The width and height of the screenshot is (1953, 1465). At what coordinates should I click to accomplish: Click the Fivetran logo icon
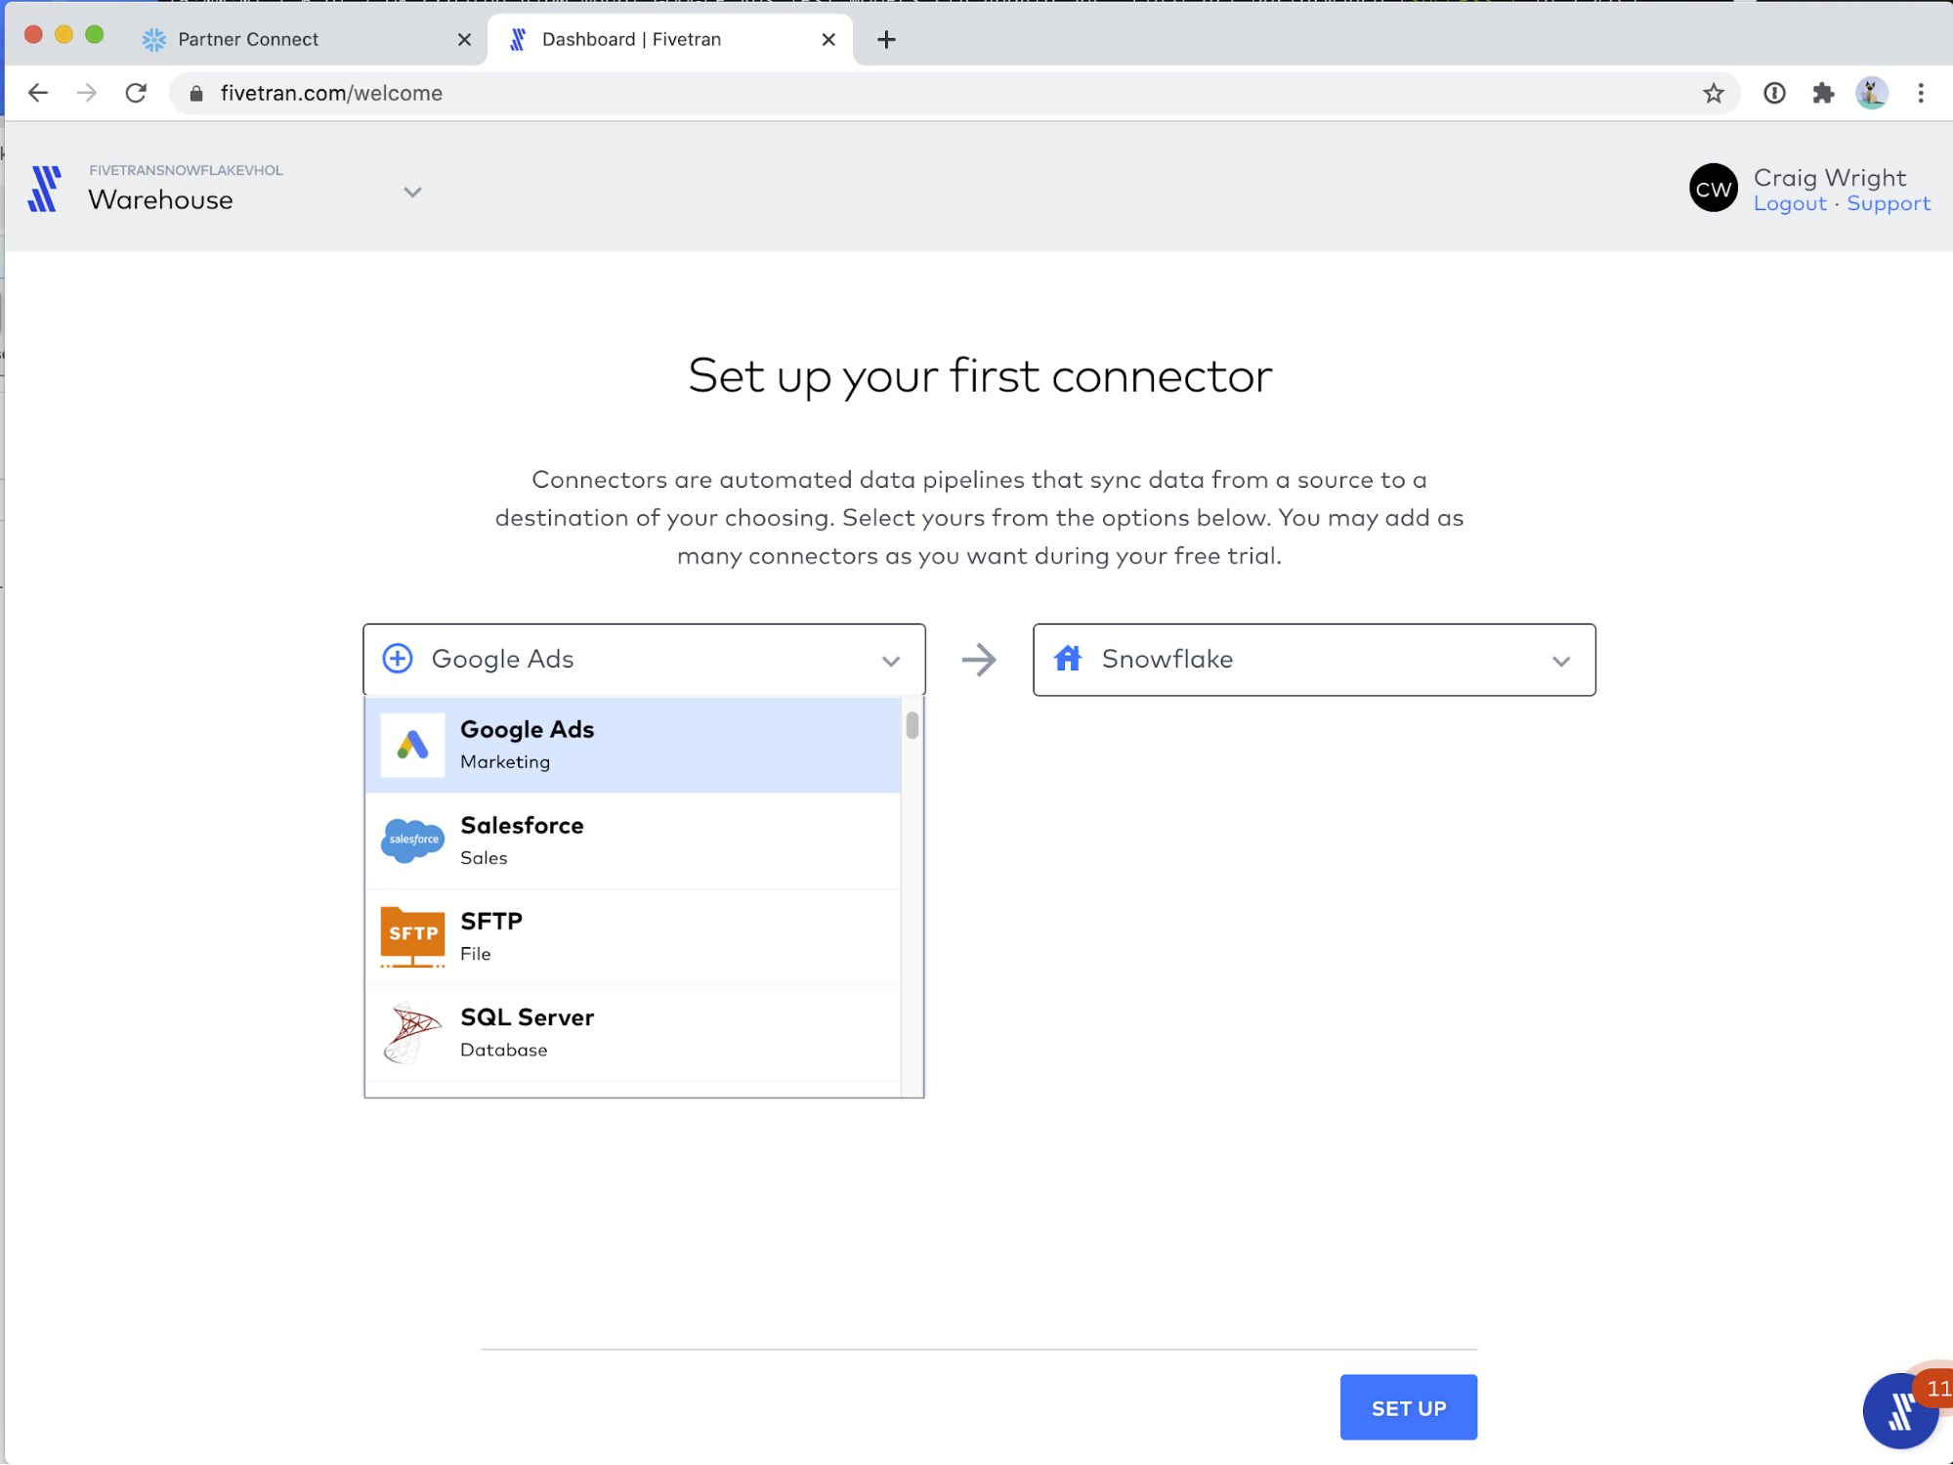44,189
